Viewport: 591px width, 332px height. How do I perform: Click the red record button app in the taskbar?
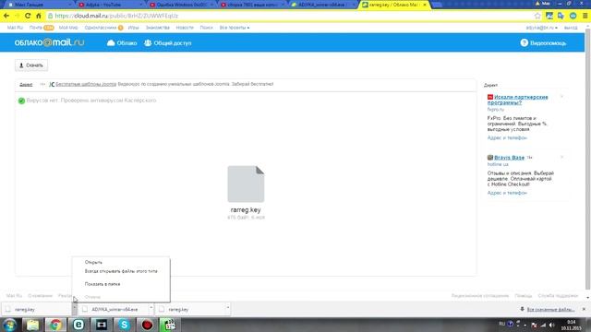[x=147, y=325]
